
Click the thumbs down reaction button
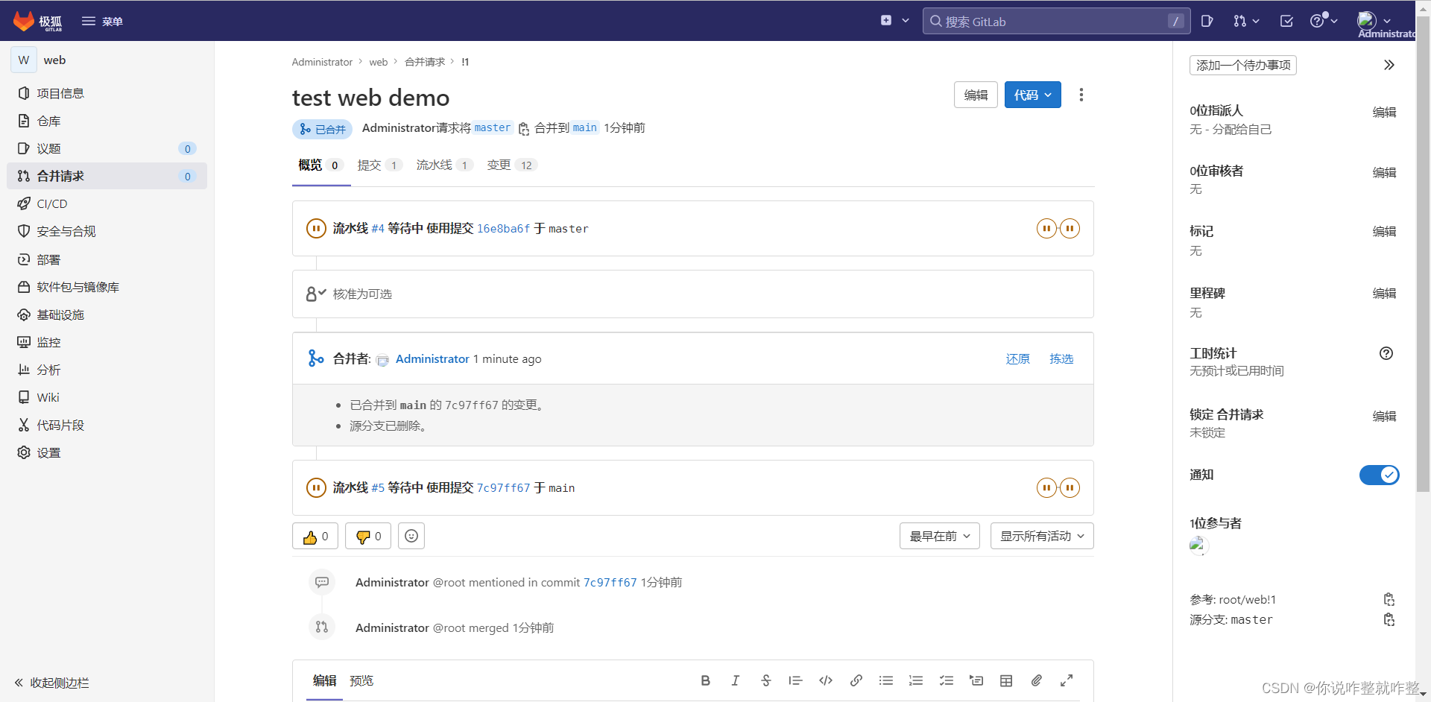(x=368, y=537)
